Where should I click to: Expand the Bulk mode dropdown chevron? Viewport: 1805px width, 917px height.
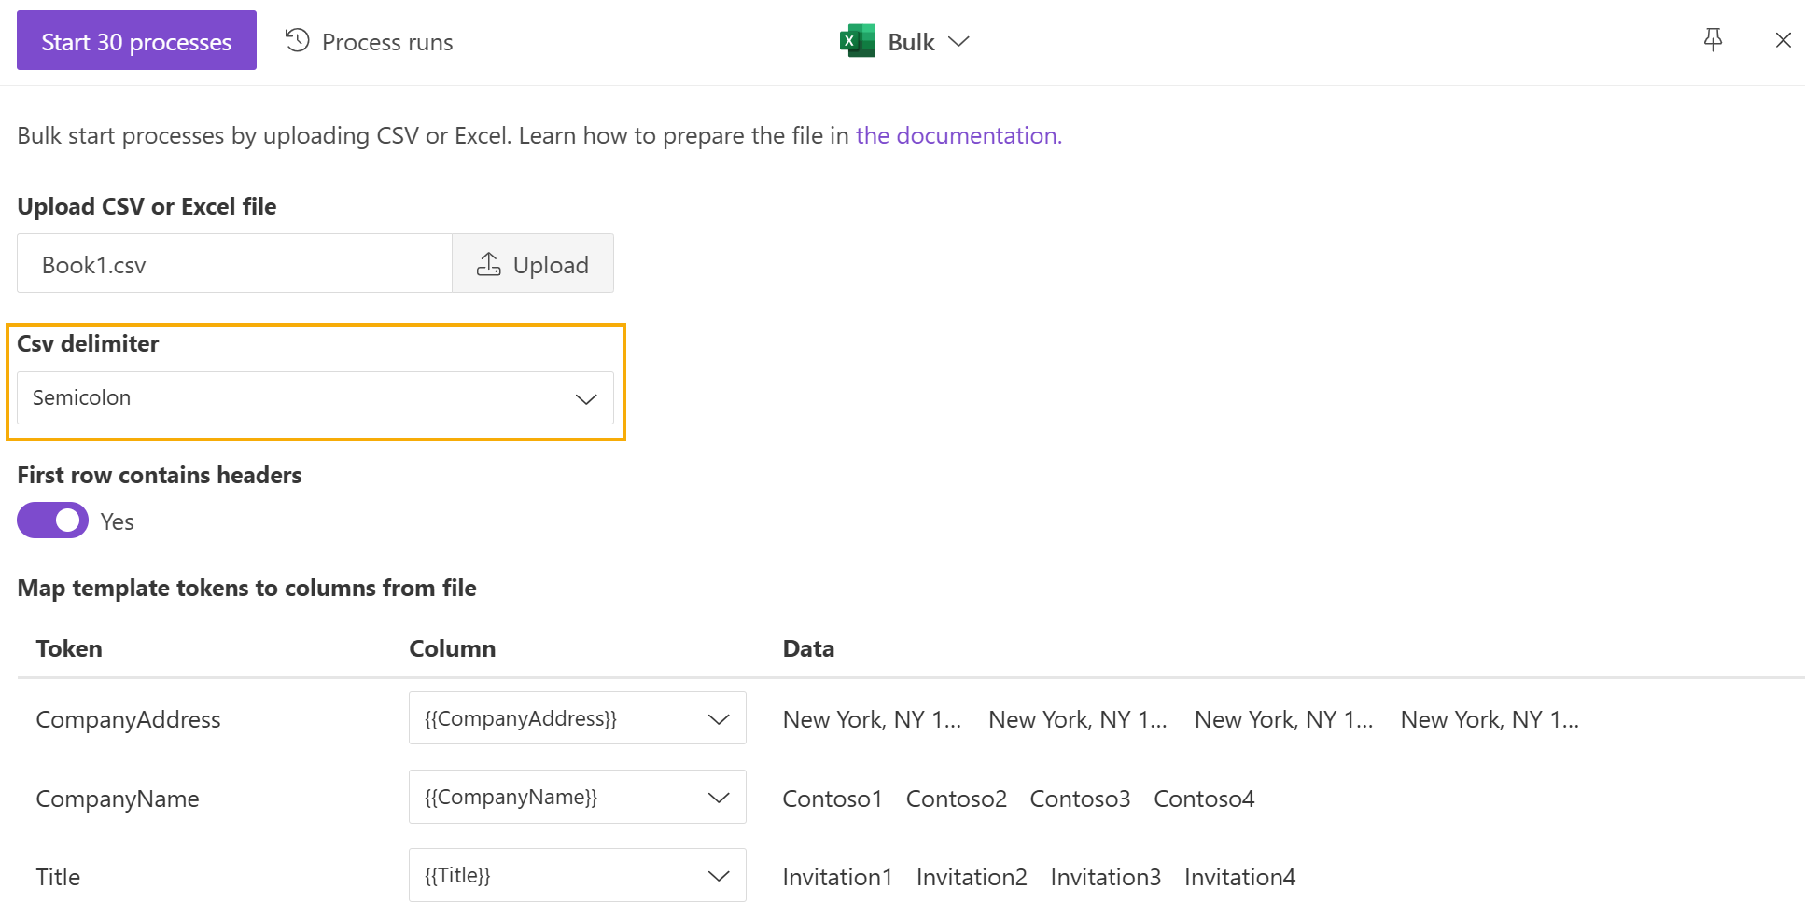click(x=958, y=42)
